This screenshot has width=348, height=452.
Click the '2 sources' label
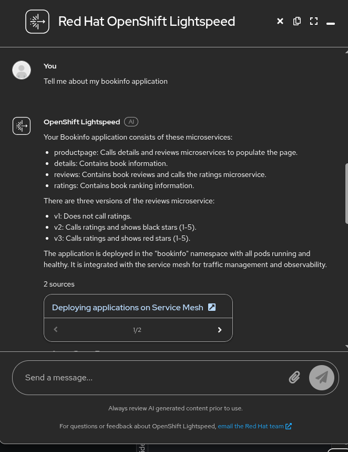[x=59, y=284]
